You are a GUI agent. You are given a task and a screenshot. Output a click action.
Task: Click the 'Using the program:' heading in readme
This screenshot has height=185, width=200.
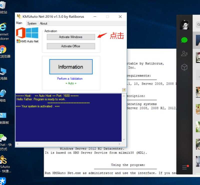pyautogui.click(x=128, y=165)
